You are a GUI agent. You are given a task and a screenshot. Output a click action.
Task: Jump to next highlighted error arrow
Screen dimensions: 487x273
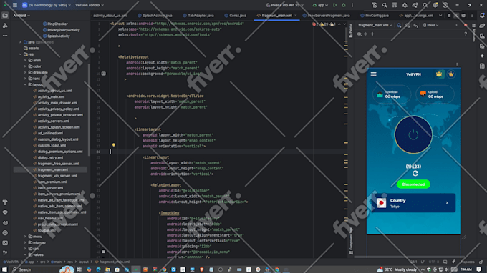click(344, 24)
